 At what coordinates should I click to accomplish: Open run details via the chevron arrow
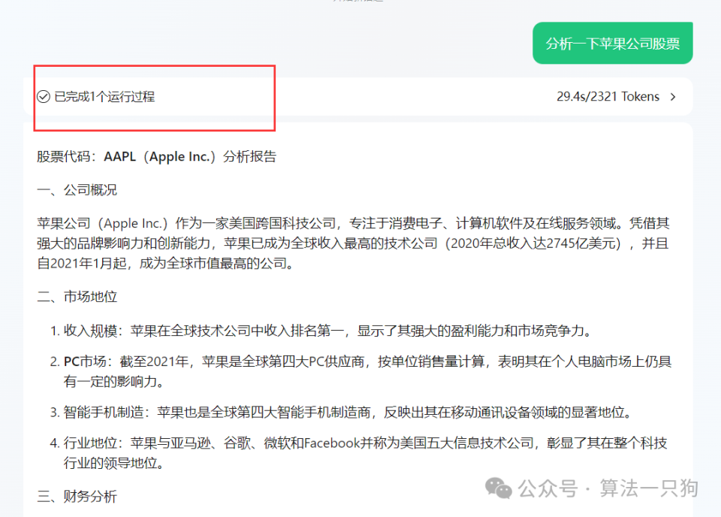coord(673,97)
